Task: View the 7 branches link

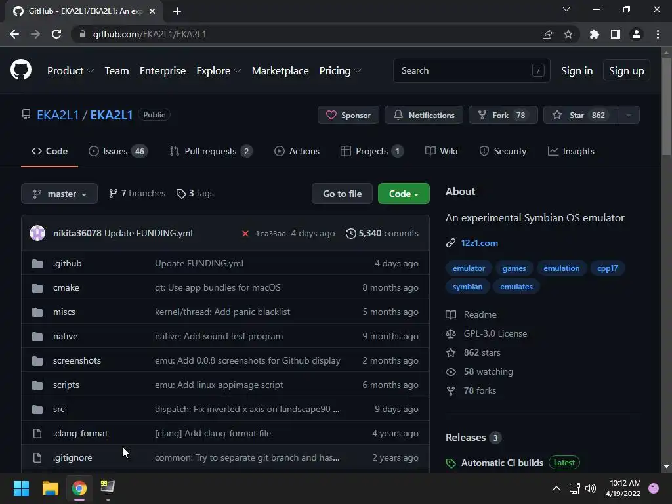Action: [137, 194]
